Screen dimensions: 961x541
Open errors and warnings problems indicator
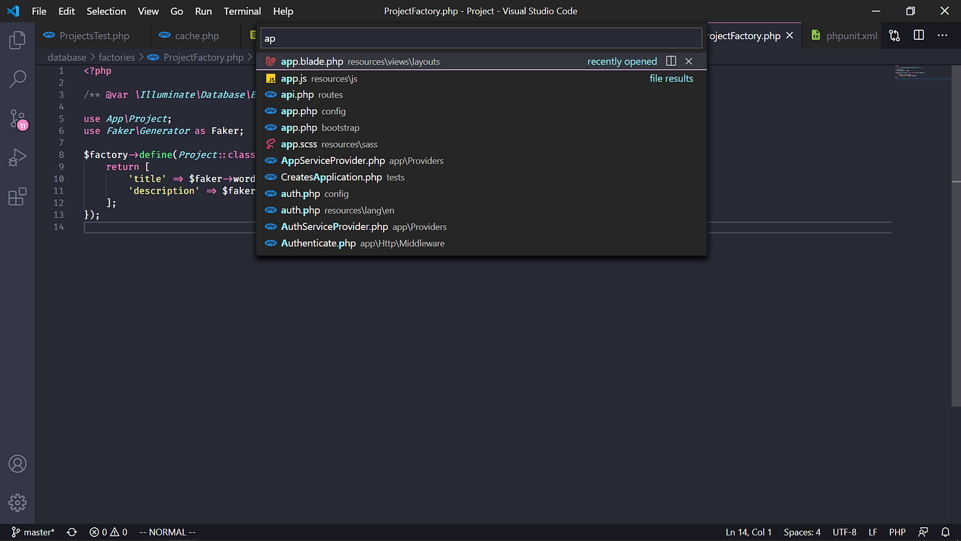(108, 532)
